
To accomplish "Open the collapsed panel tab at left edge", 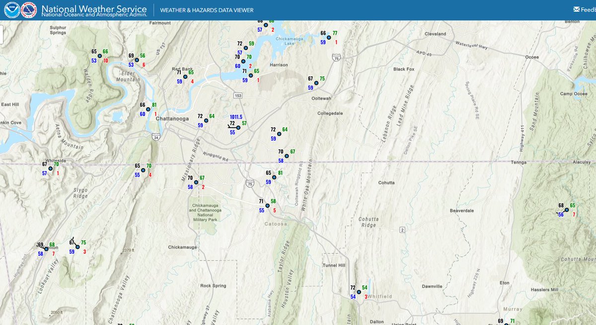I will 1,34.
